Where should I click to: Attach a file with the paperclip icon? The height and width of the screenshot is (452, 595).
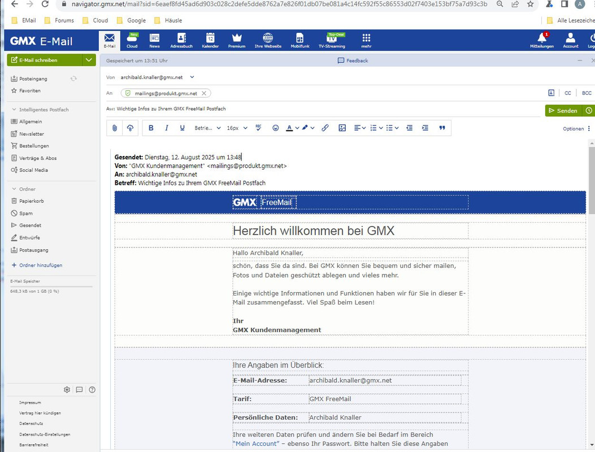[115, 128]
